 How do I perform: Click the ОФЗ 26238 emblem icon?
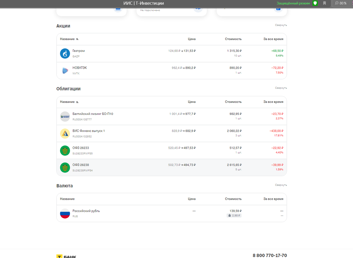pyautogui.click(x=65, y=168)
